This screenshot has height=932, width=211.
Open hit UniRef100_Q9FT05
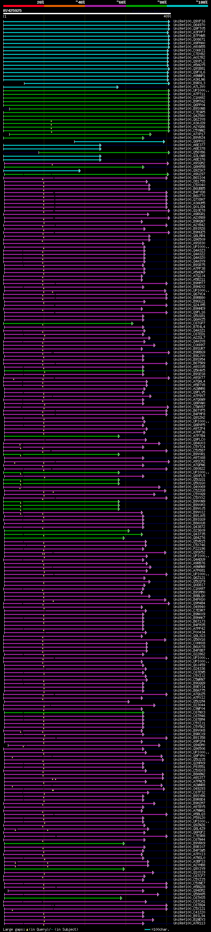point(189,28)
